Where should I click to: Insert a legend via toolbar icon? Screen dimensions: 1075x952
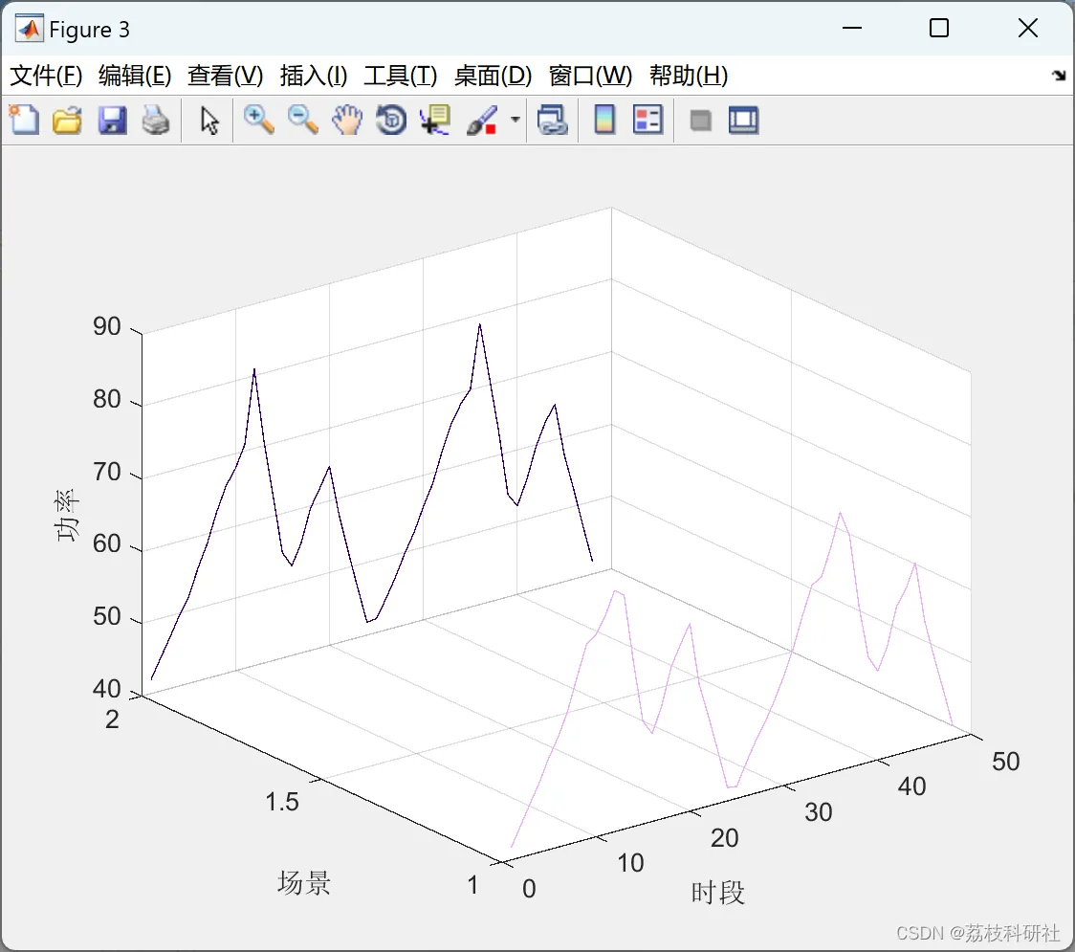(x=648, y=120)
